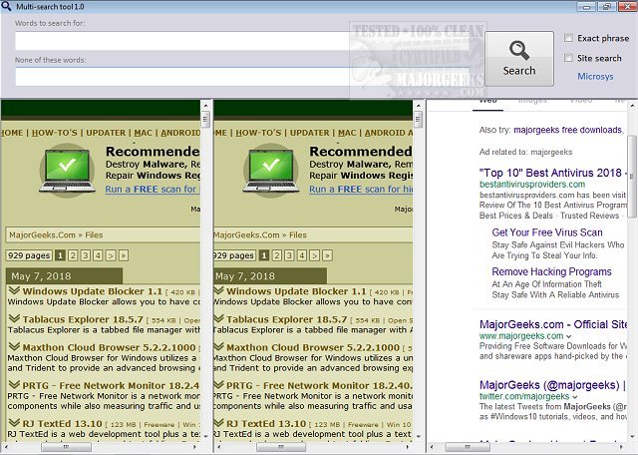The image size is (638, 455).
Task: Open MAC menu in left pane
Action: coord(144,133)
